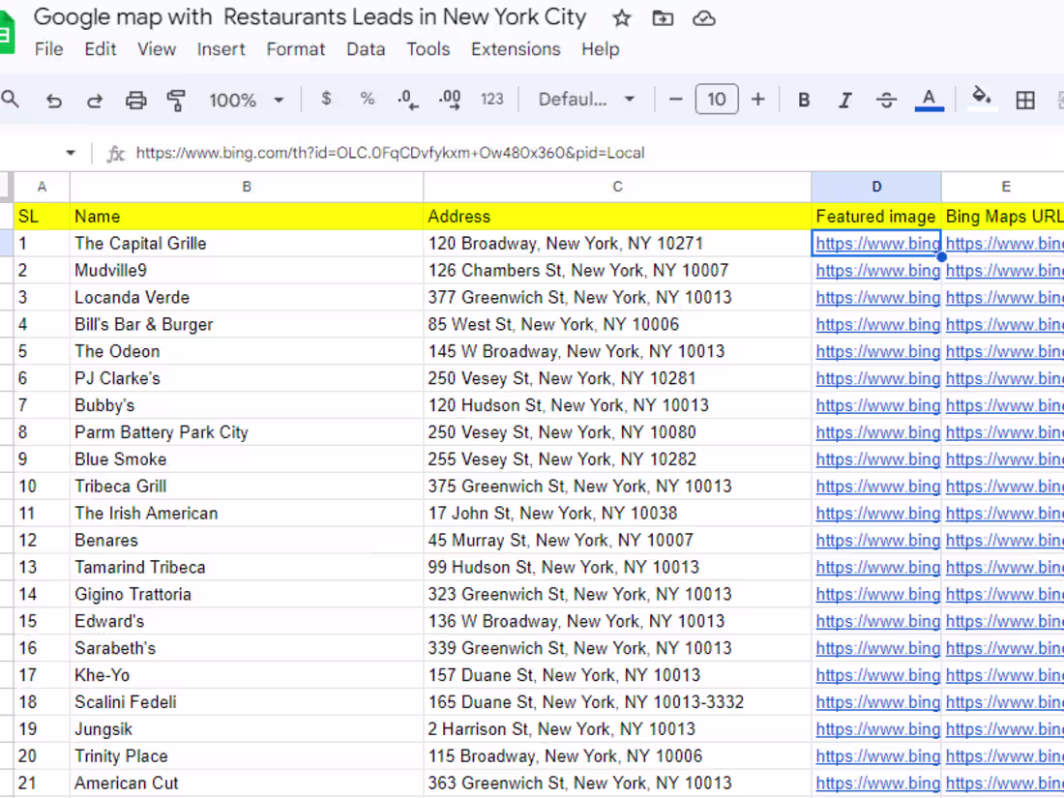Open Featured image link for Tribeca Grill
Viewport: 1064px width, 798px height.
pos(877,487)
